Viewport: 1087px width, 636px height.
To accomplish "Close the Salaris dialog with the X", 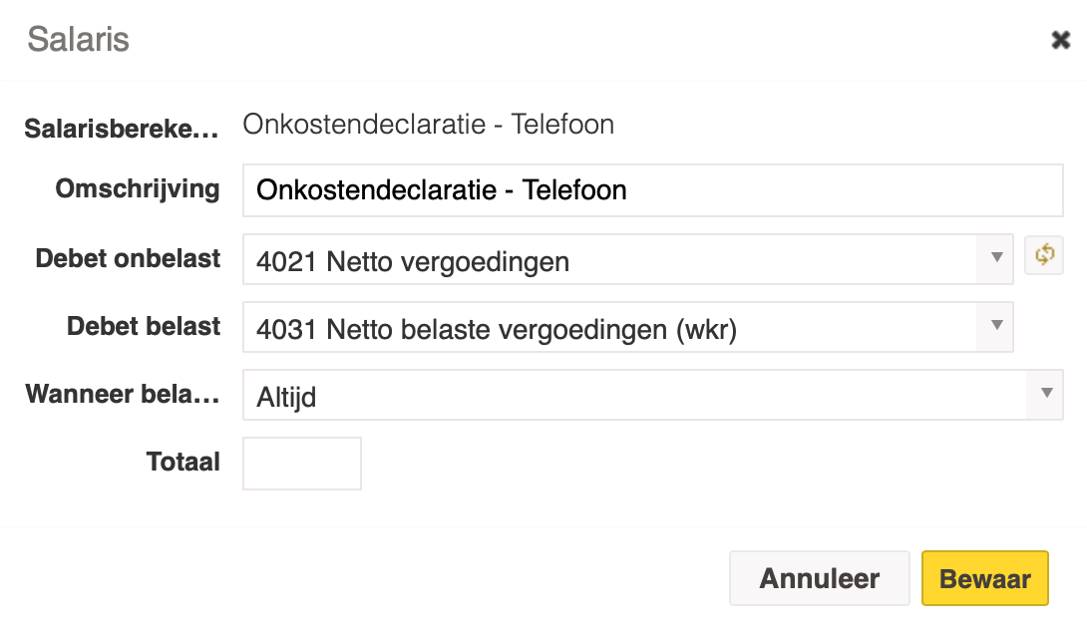I will coord(1061,40).
